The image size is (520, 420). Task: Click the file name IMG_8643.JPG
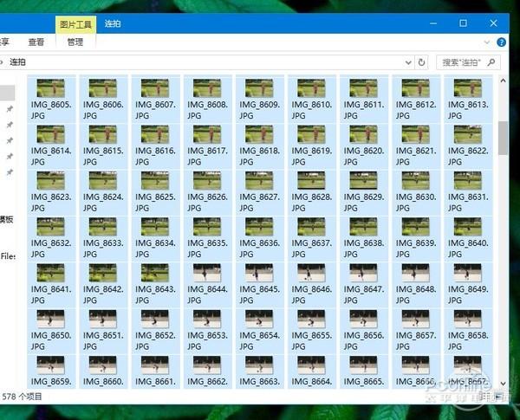[155, 294]
